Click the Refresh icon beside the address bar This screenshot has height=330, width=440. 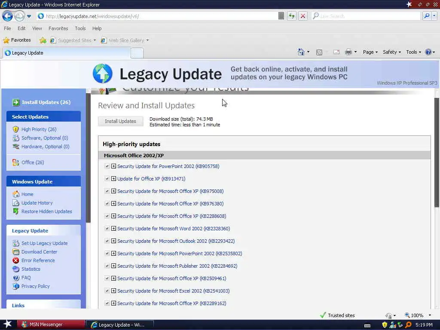[x=292, y=16]
